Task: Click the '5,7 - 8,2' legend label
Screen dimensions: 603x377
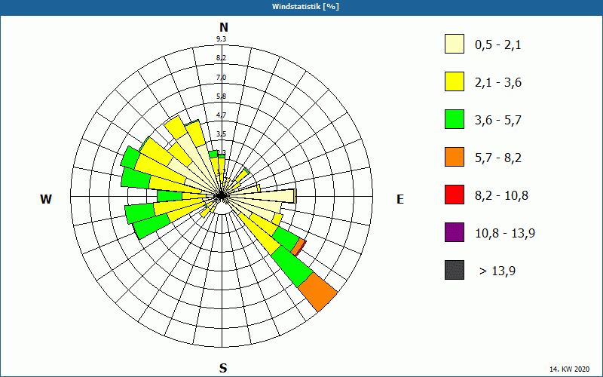Action: click(x=498, y=158)
